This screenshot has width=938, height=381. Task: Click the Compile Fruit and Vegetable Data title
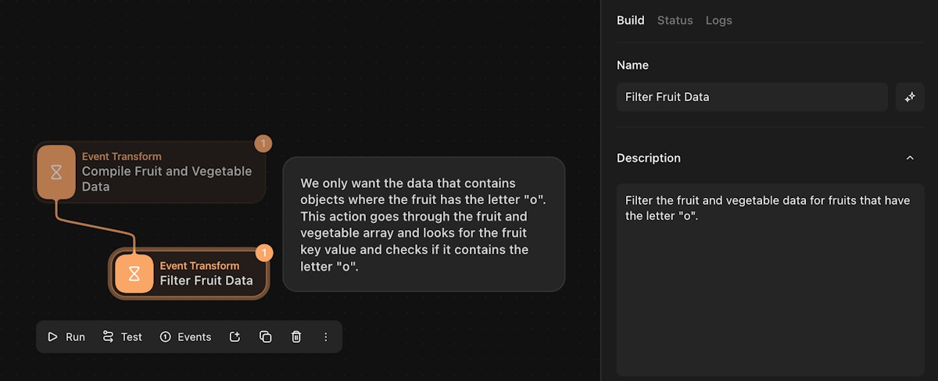point(166,178)
